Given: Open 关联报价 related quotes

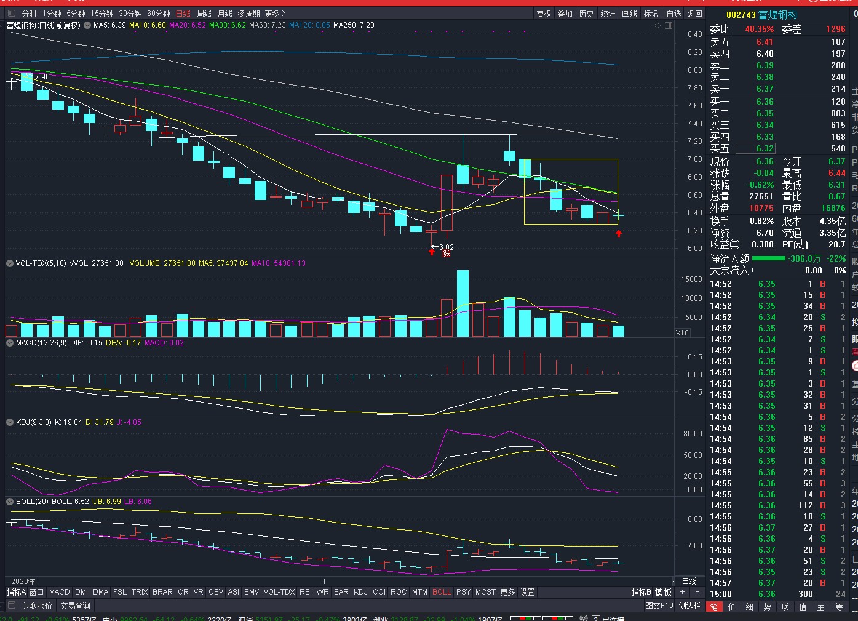Looking at the screenshot, I should click(x=37, y=606).
